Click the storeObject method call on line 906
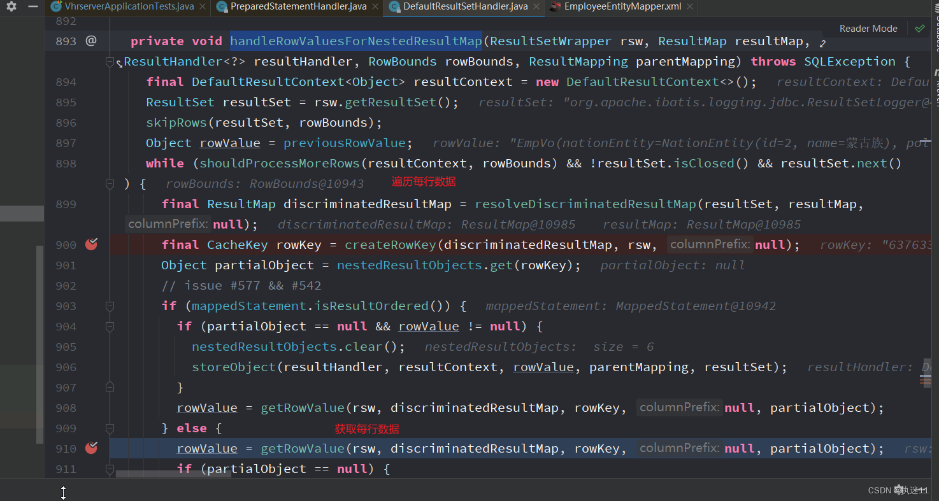The width and height of the screenshot is (939, 501). (x=234, y=367)
